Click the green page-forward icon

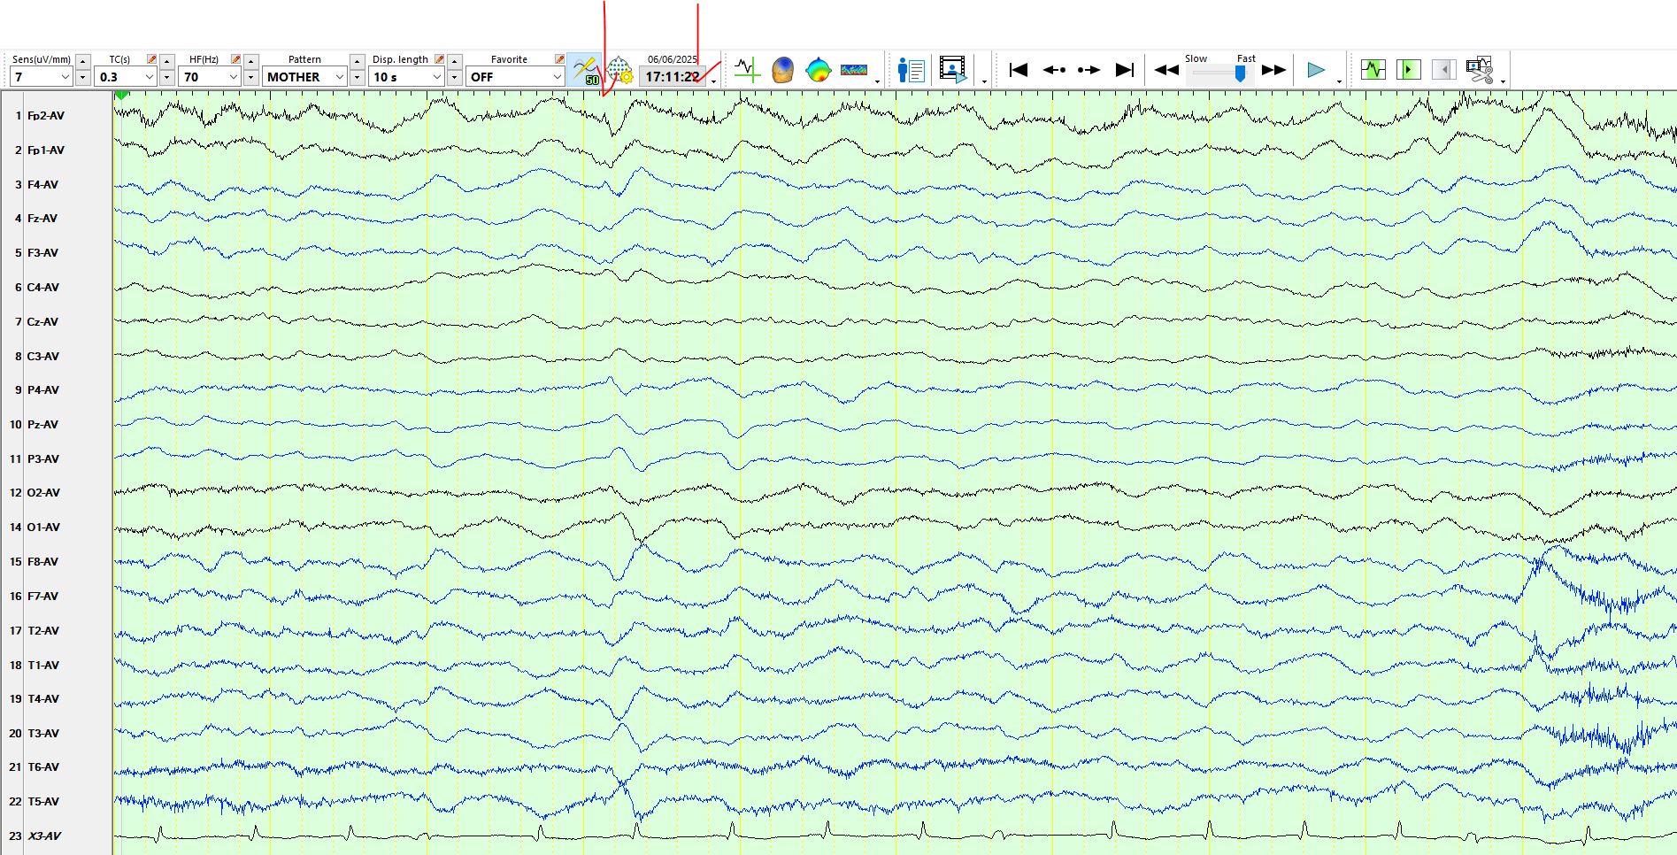click(x=1408, y=69)
